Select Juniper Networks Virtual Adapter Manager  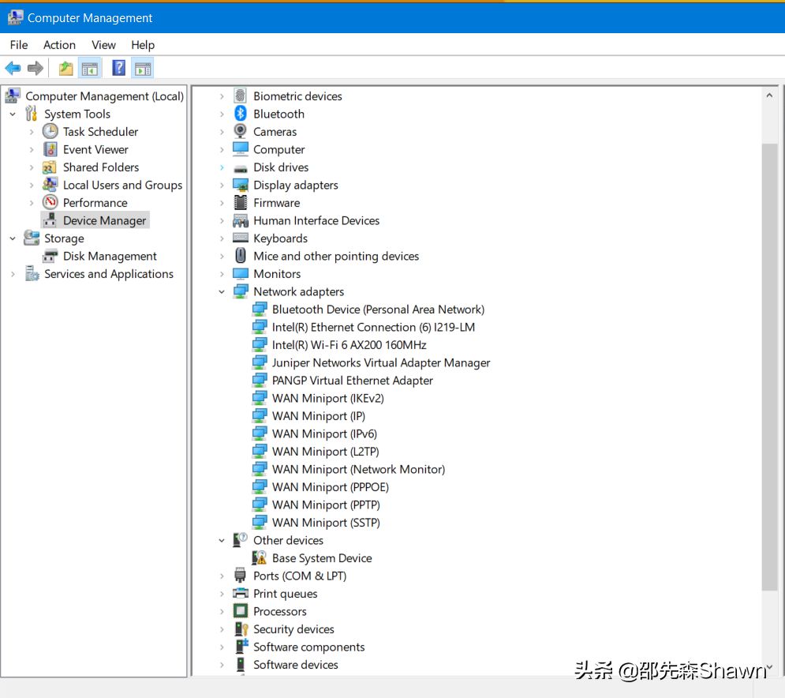click(x=380, y=362)
